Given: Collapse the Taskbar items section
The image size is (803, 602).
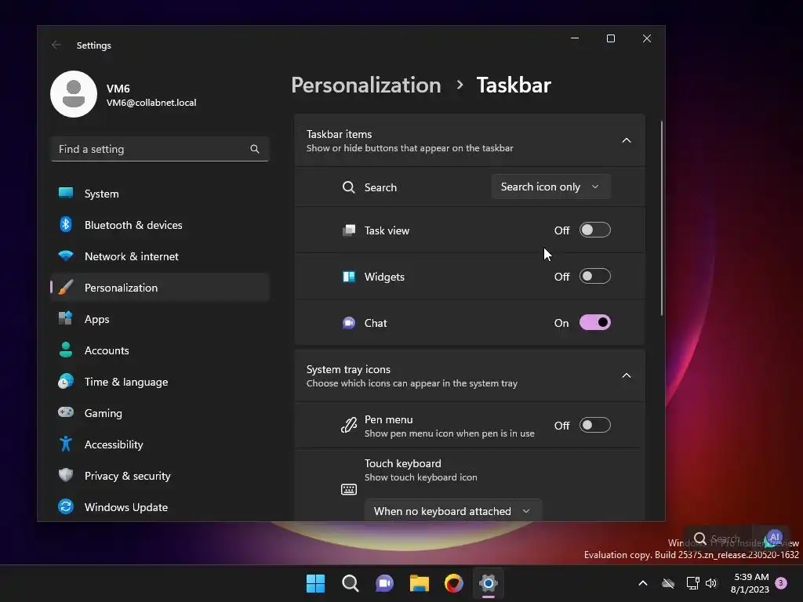Looking at the screenshot, I should click(x=627, y=140).
